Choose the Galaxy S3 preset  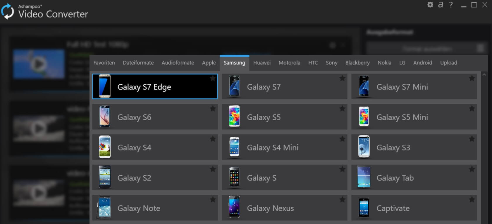[414, 147]
